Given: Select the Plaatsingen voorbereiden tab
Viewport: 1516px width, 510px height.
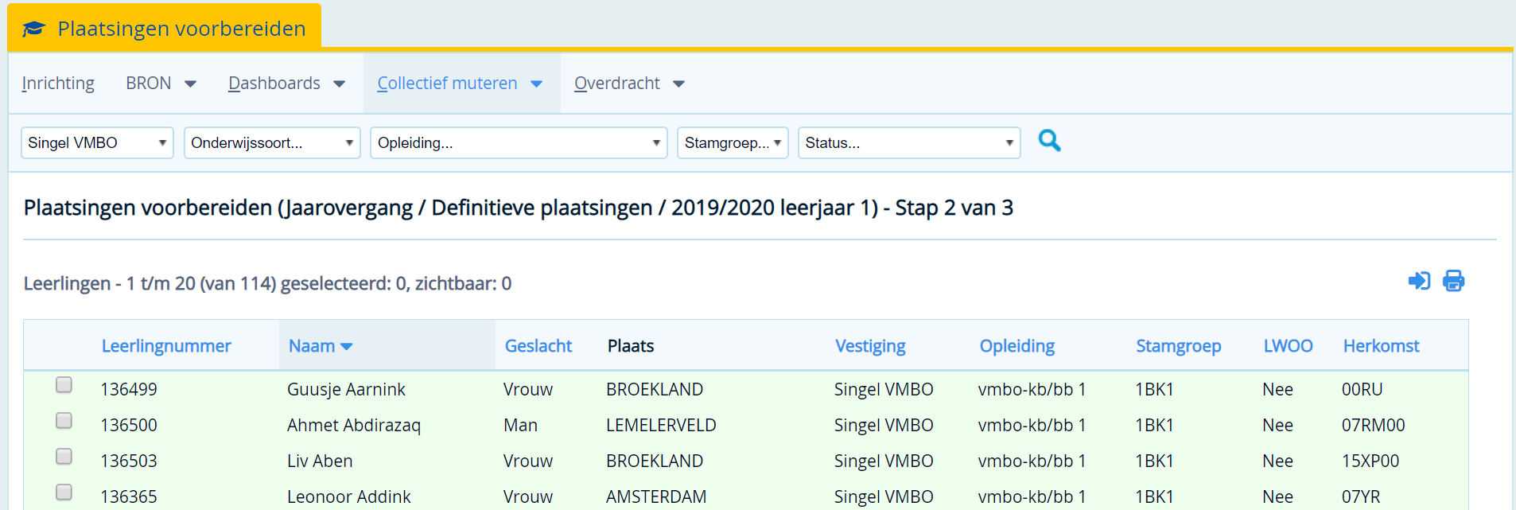Looking at the screenshot, I should tap(165, 29).
